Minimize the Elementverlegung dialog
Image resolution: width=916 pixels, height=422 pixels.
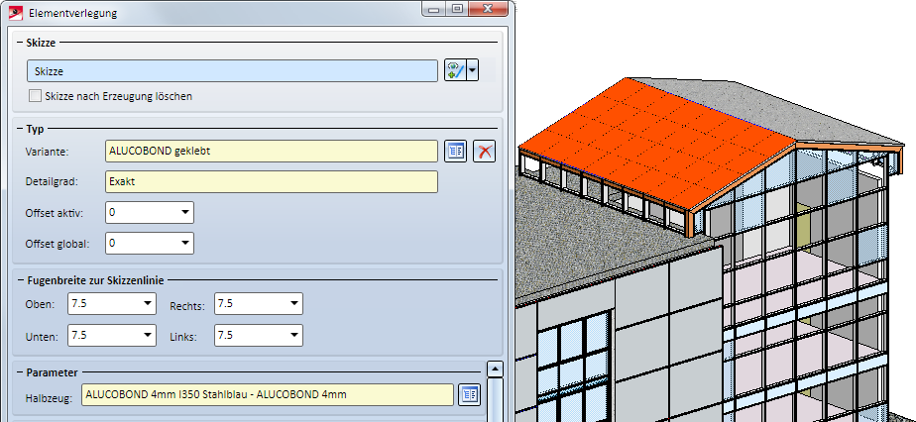[x=434, y=9]
